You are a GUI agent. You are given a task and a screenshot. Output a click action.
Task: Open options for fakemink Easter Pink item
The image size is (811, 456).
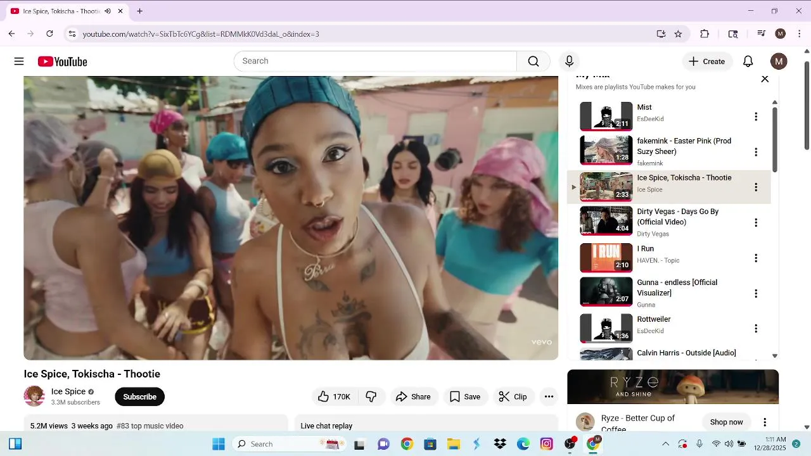click(x=755, y=152)
